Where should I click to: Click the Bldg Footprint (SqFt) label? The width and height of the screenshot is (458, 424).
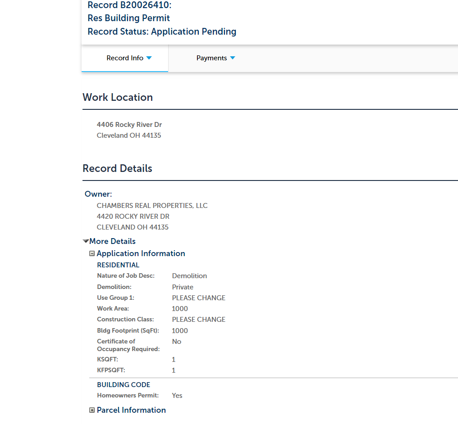coord(128,330)
